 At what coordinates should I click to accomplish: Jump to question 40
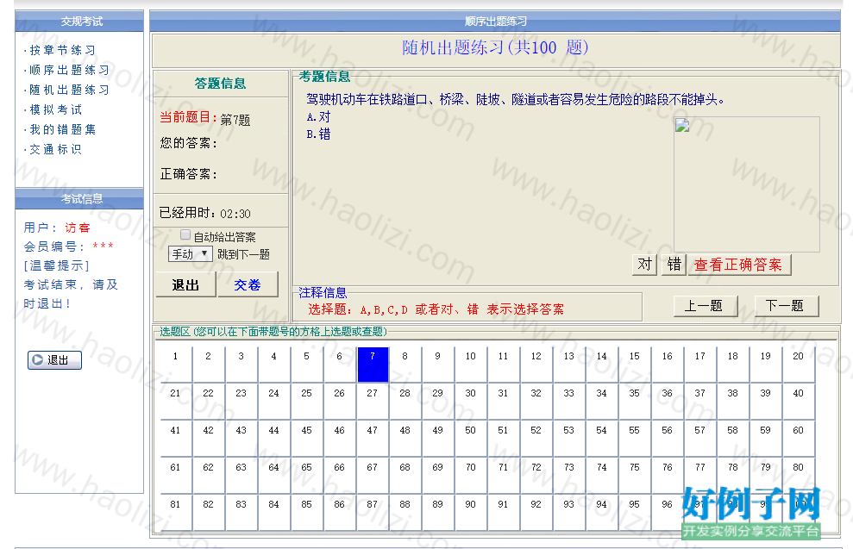coord(799,402)
